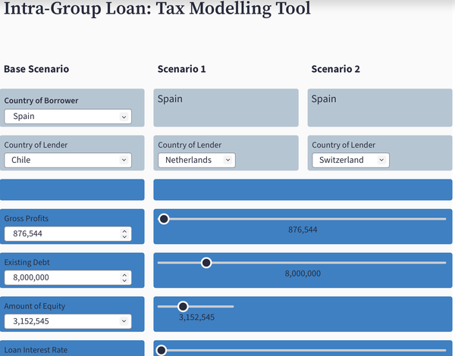Click the 3,152,545 value below equity slider

click(196, 317)
